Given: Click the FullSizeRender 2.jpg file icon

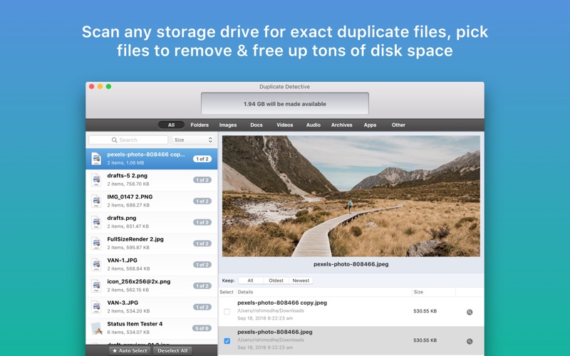Looking at the screenshot, I should pos(95,244).
